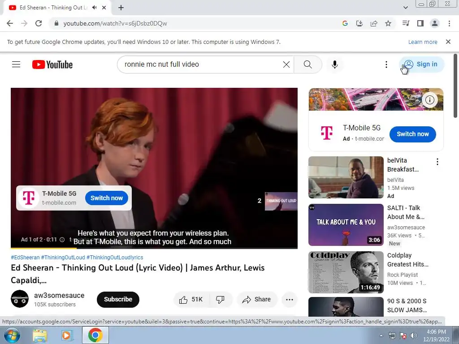Dislike the video with thumbs down

221,299
